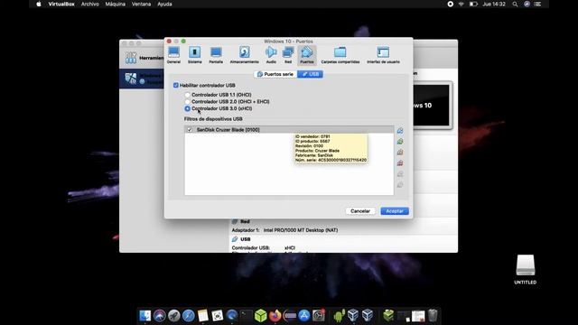Viewport: 578px width, 325px height.
Task: Open Notes from the dock
Action: tap(202, 315)
